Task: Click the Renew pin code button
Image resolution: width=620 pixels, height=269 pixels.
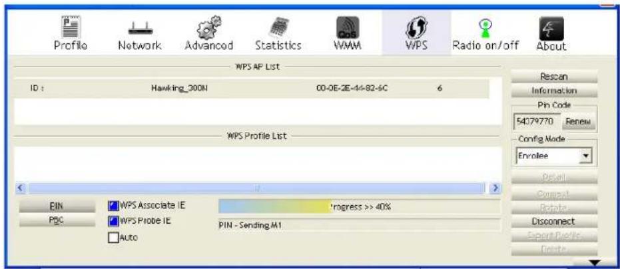Action: click(577, 122)
